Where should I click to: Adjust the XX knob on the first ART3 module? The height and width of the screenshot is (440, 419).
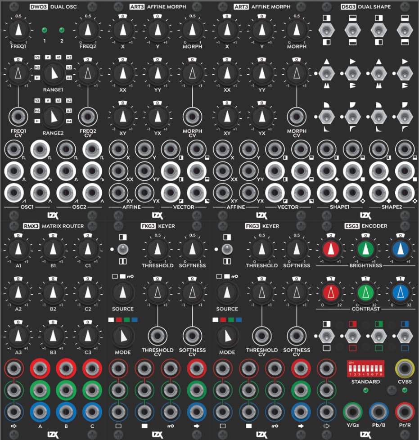click(x=123, y=73)
